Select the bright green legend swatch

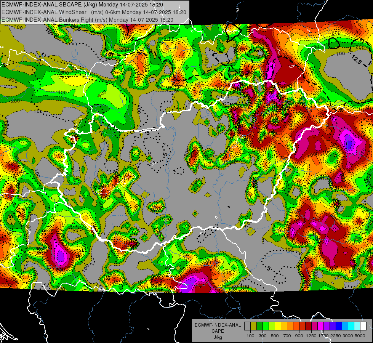click(x=266, y=326)
